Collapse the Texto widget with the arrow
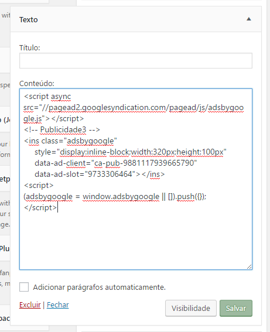This screenshot has width=270, height=332. 249,19
